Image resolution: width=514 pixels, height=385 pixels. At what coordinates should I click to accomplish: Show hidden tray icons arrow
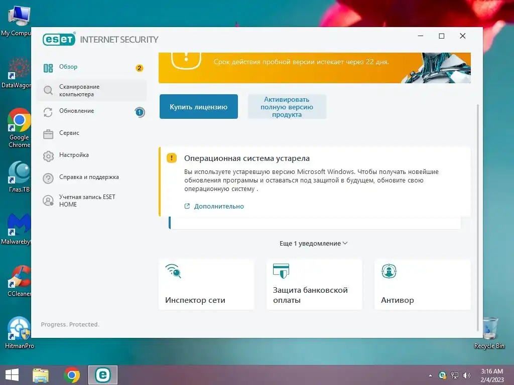point(430,375)
